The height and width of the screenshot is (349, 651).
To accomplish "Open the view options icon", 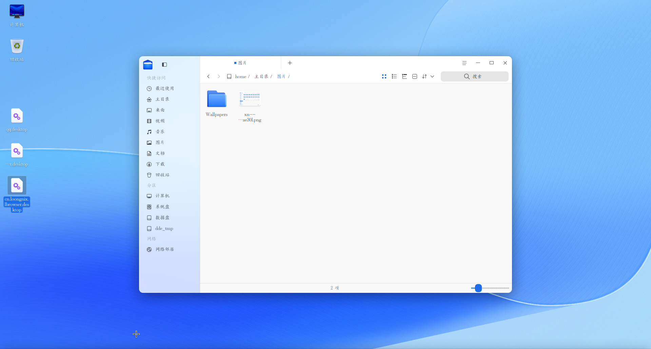I will [x=415, y=76].
